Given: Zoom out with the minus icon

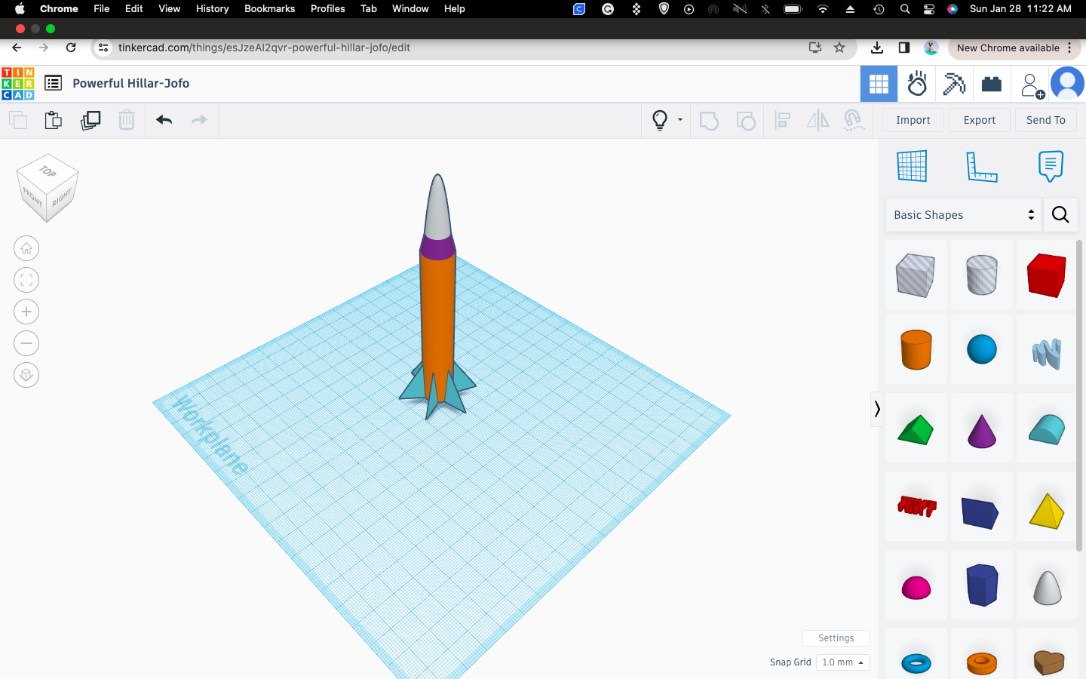Looking at the screenshot, I should click(x=26, y=343).
